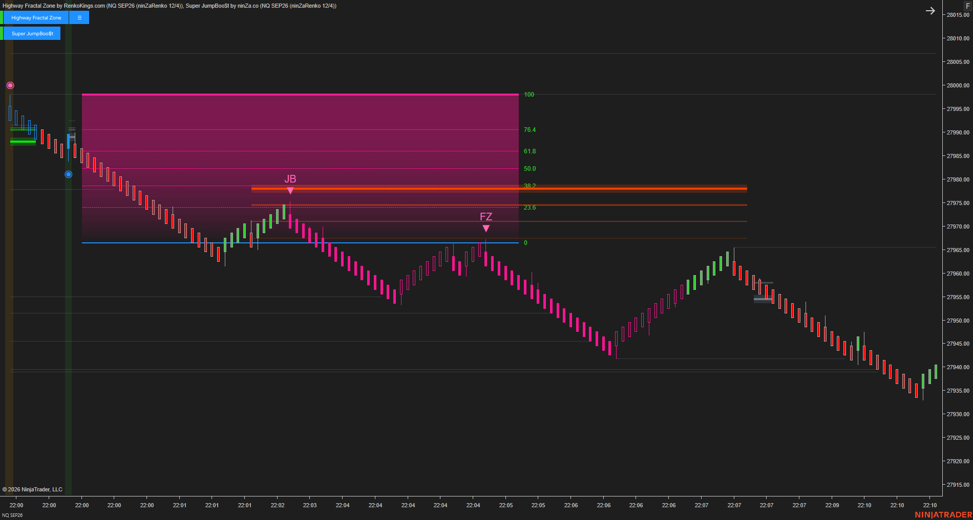Open the hamburger menu beside Highway Fractal Zone
973x520 pixels.
(x=79, y=17)
